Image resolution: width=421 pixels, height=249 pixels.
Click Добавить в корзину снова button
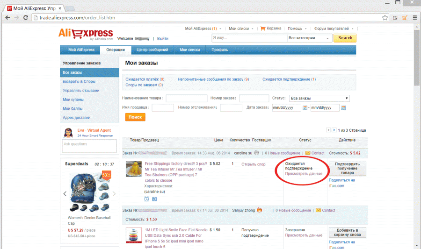[347, 232]
